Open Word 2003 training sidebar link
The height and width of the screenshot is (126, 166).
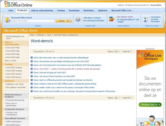(x=14, y=71)
